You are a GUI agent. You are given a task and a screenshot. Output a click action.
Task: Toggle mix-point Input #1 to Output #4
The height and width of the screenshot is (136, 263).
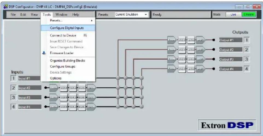(142, 78)
